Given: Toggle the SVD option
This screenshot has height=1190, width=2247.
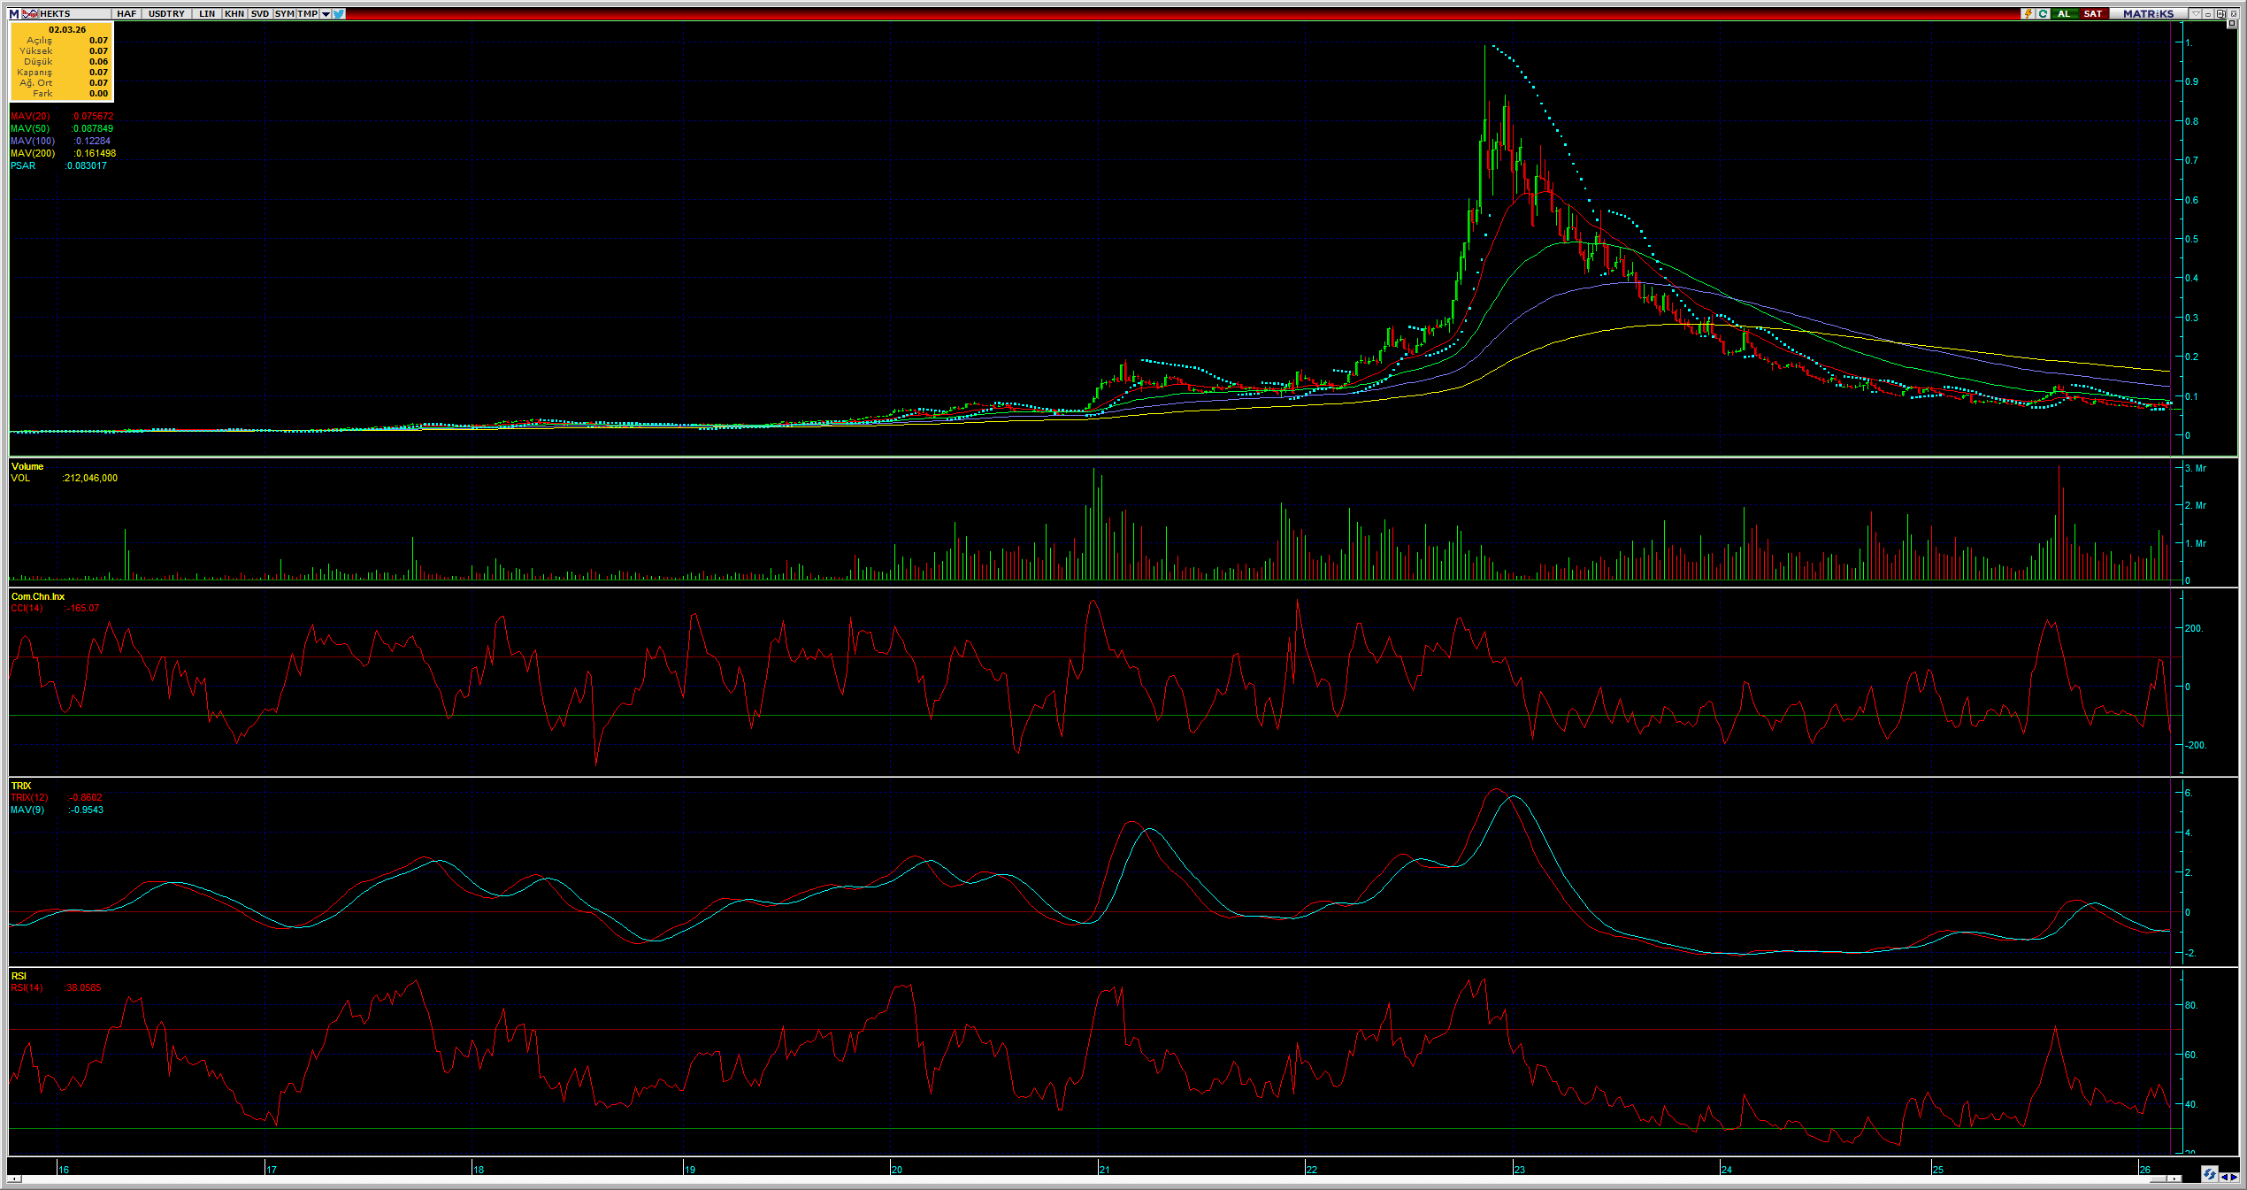Looking at the screenshot, I should coord(260,13).
